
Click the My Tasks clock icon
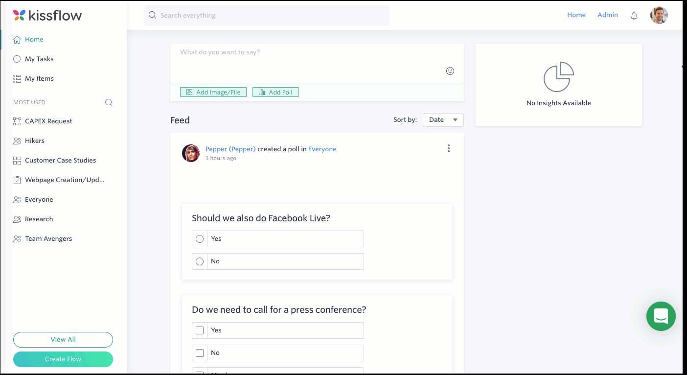[17, 59]
